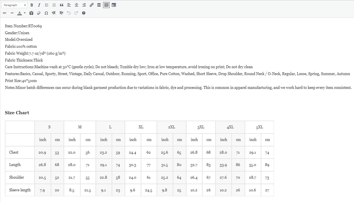
Task: Insert a horizontal line
Action: (x=12, y=13)
